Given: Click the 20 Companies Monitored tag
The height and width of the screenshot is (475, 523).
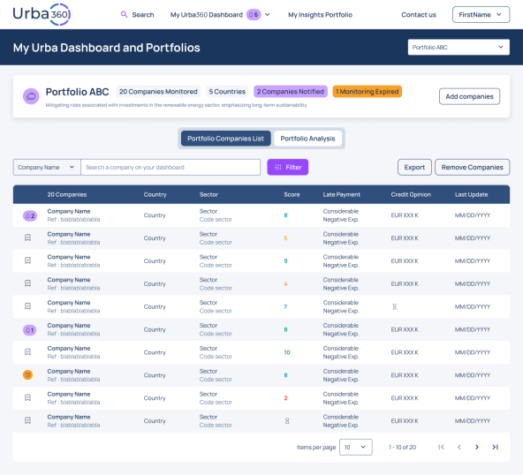Looking at the screenshot, I should [158, 91].
